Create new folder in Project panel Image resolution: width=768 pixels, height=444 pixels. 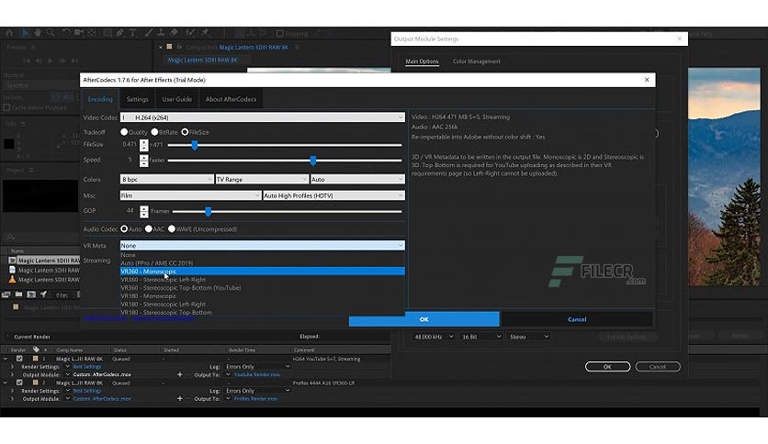click(18, 294)
